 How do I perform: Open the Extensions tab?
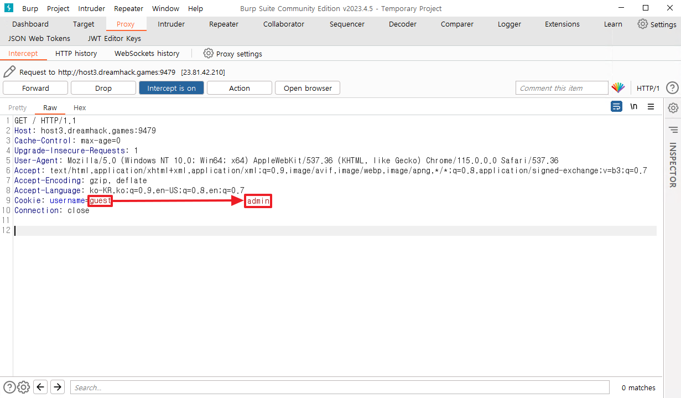pos(562,24)
